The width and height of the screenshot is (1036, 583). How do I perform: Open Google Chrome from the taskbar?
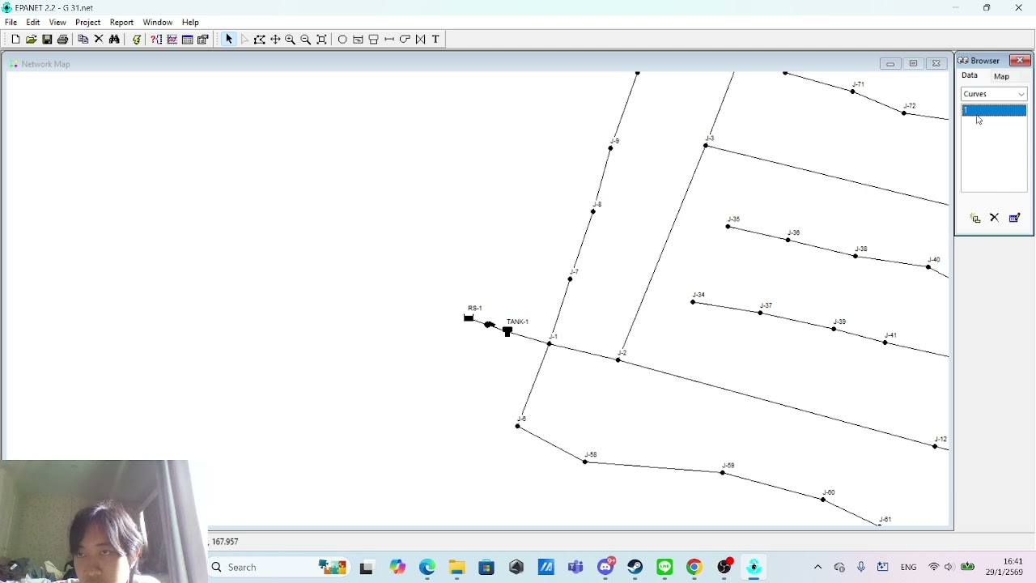pos(694,567)
